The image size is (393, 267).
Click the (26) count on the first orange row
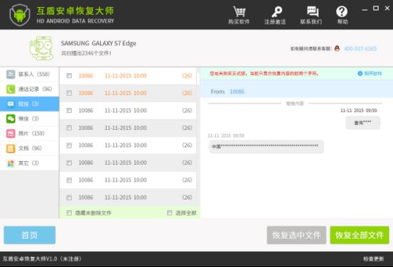(x=187, y=76)
